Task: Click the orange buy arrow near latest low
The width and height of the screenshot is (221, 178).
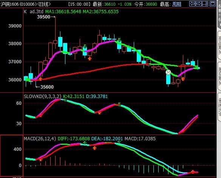Action: coord(183,79)
